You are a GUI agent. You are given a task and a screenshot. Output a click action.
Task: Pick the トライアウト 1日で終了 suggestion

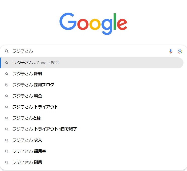coord(92,129)
